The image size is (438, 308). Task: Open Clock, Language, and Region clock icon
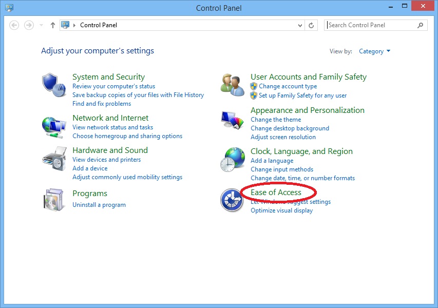[232, 159]
